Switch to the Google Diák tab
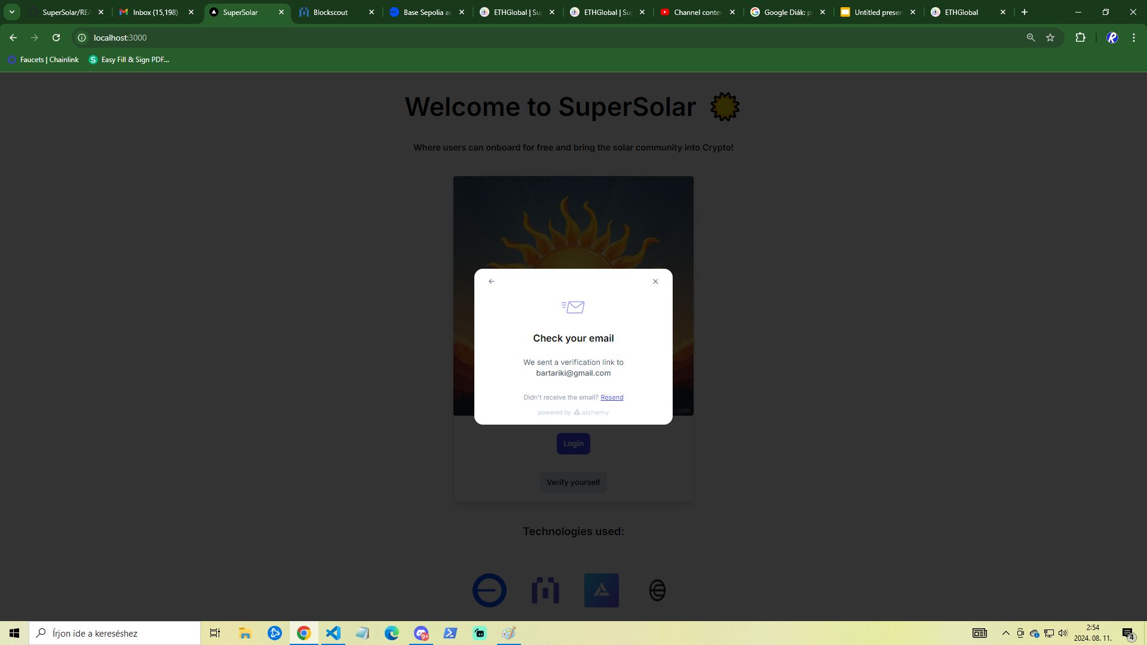The image size is (1147, 645). (787, 12)
